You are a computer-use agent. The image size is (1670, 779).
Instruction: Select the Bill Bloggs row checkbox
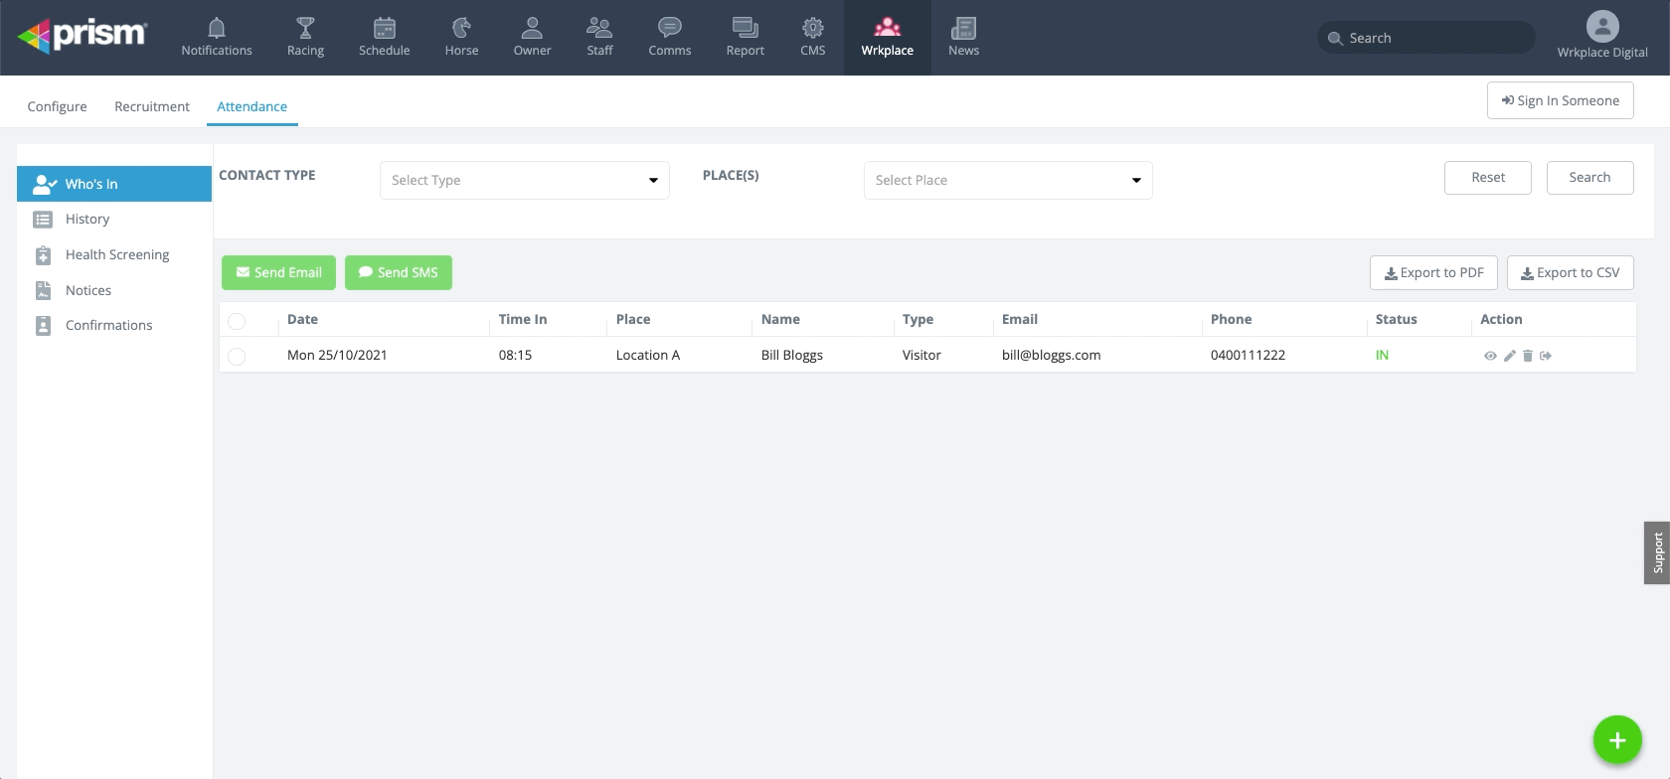[x=237, y=357]
